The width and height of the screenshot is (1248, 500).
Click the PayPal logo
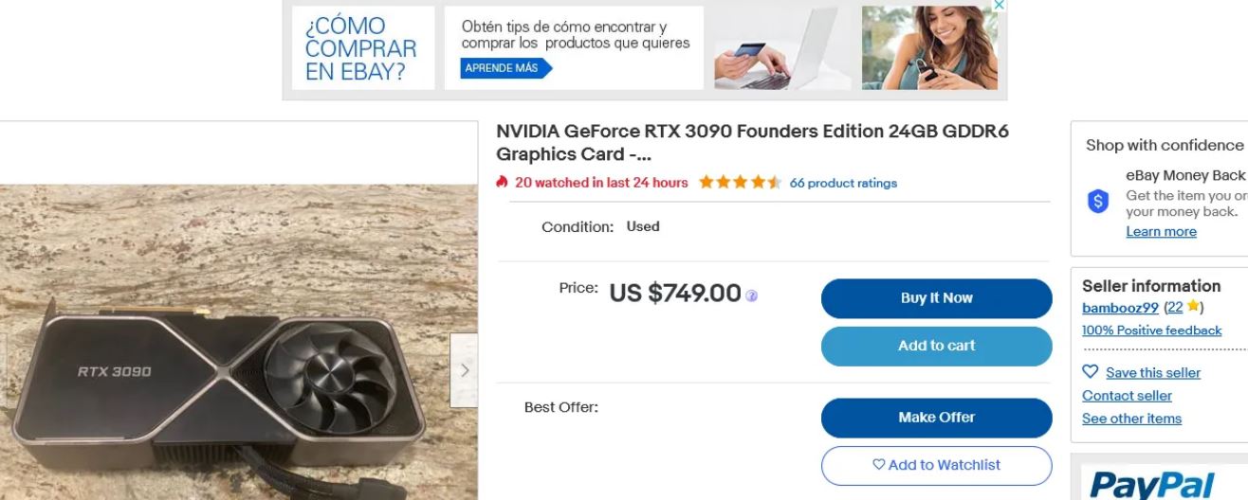click(x=1151, y=485)
